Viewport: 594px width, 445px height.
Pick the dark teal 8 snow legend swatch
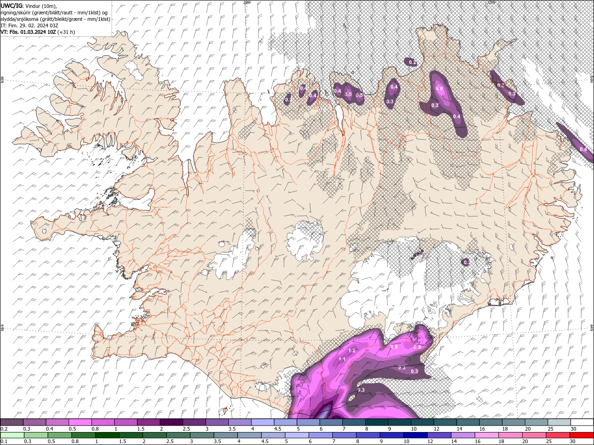[377, 422]
